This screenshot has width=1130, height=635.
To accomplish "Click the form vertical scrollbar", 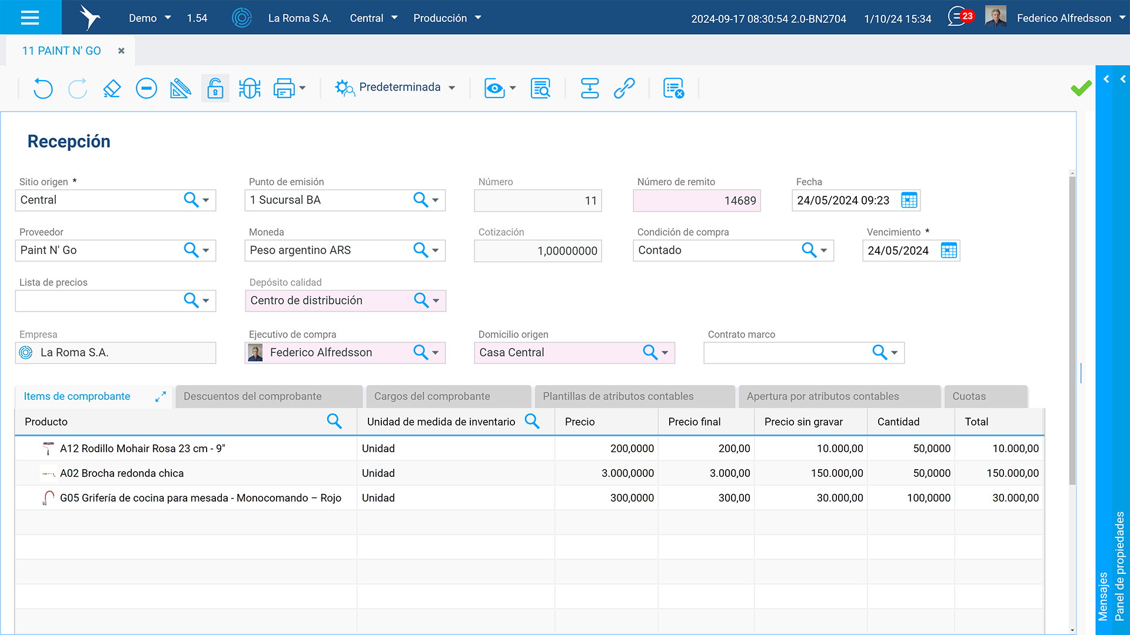I will pyautogui.click(x=1072, y=329).
